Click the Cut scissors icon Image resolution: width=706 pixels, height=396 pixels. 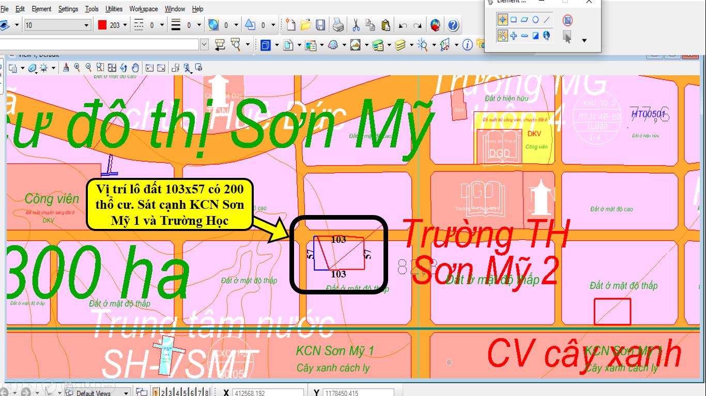(x=356, y=25)
